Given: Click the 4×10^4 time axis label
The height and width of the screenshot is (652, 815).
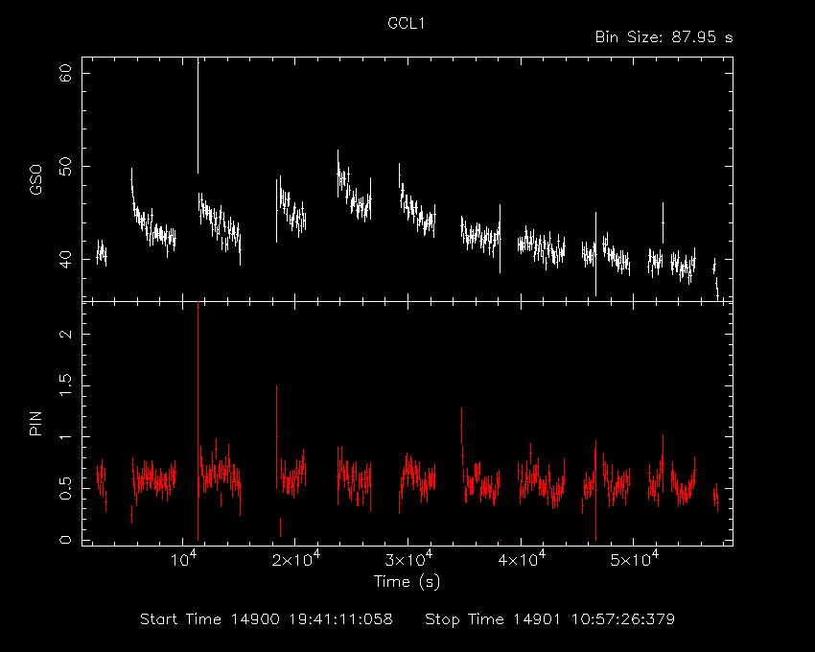Looking at the screenshot, I should tap(522, 558).
